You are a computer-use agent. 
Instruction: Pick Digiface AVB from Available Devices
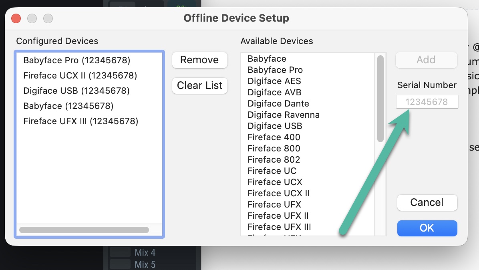click(308, 92)
